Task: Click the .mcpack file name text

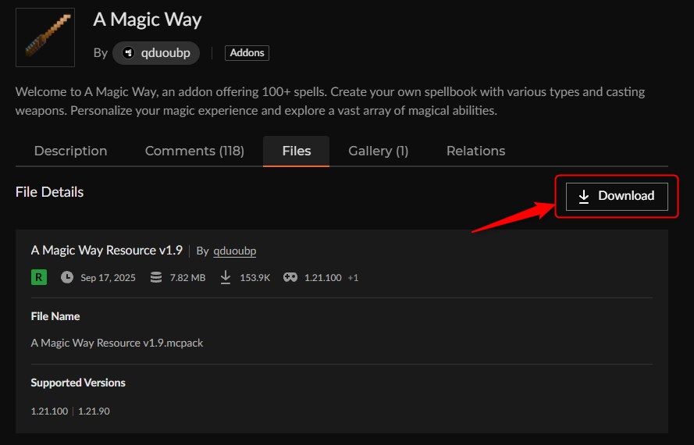Action: click(117, 343)
